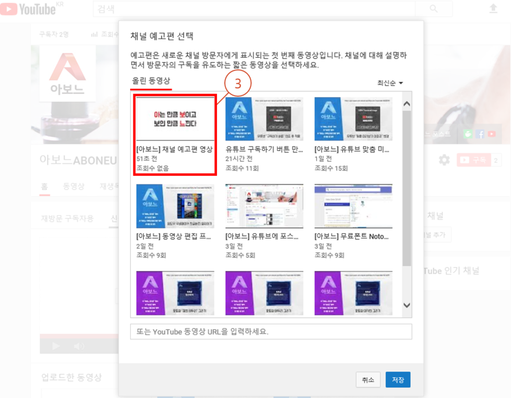The height and width of the screenshot is (398, 511).
Task: Select the 재방문 구독자용 tab
Action: pyautogui.click(x=67, y=218)
